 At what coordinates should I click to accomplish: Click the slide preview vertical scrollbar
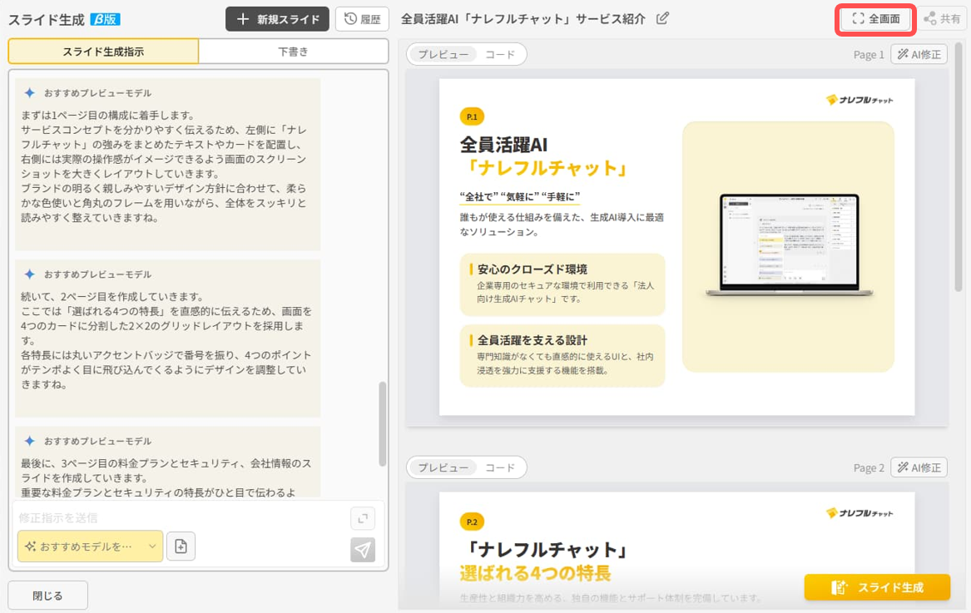point(959,167)
